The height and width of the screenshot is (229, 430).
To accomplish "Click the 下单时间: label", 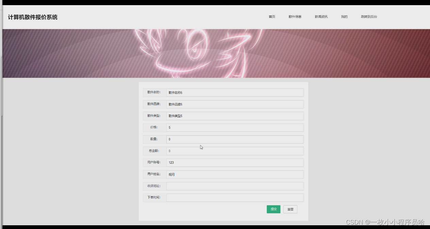I will 154,197.
